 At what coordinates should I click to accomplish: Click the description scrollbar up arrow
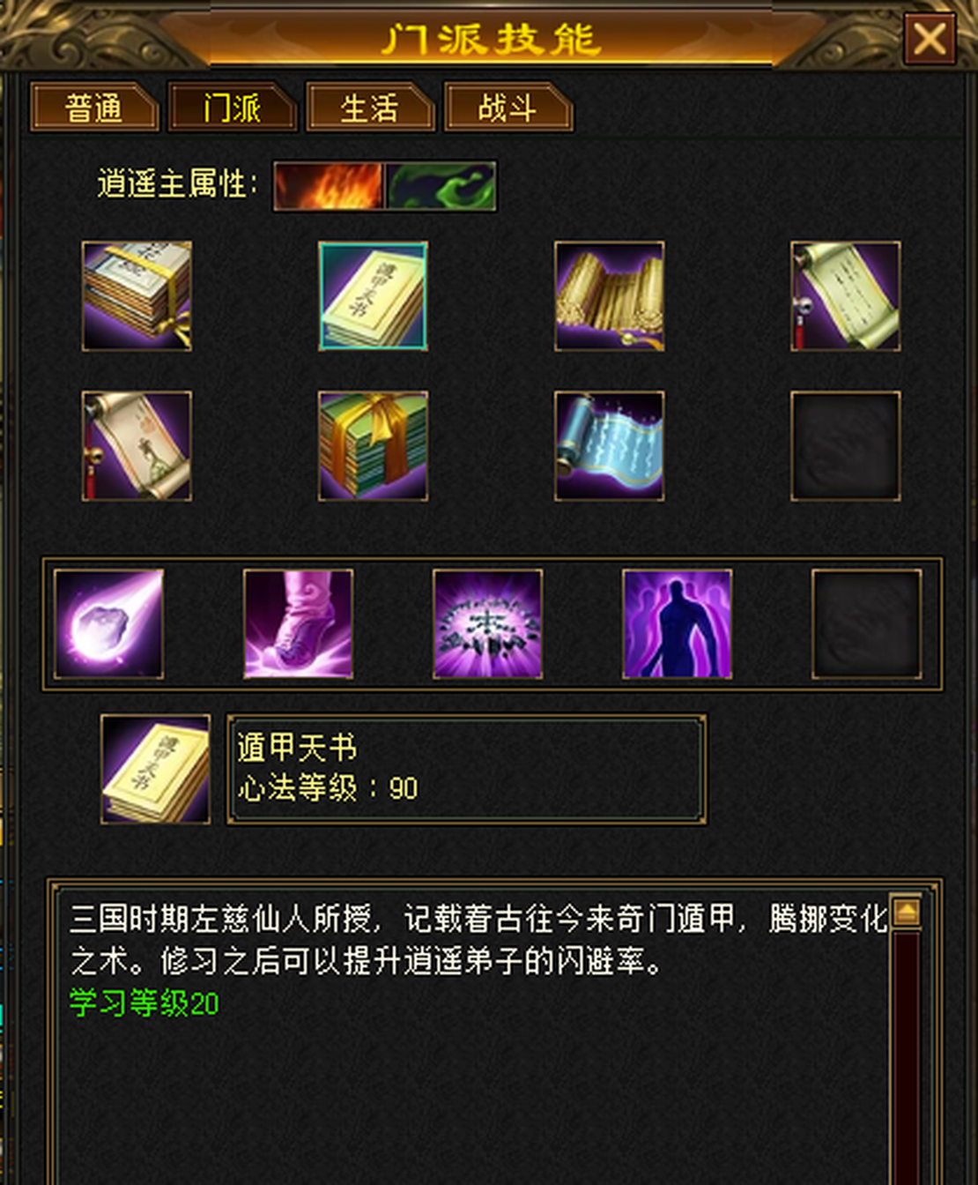coord(907,912)
